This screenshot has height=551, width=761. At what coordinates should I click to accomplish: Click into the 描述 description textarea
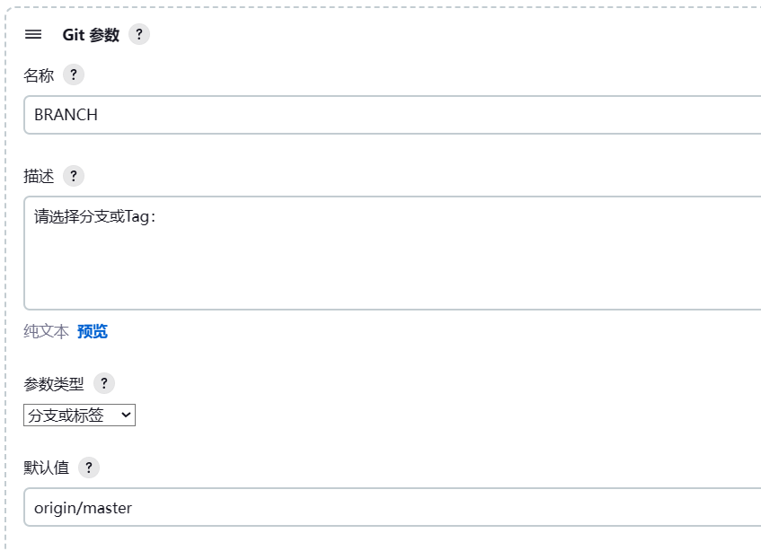click(x=392, y=253)
